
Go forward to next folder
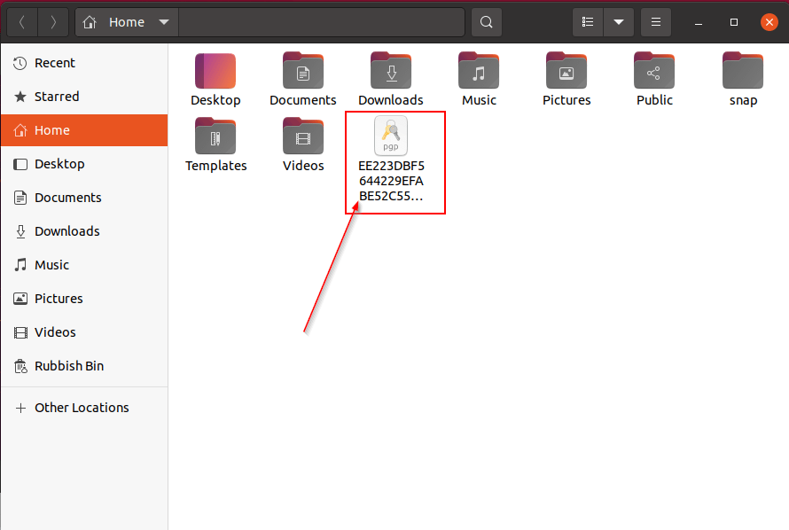[53, 22]
